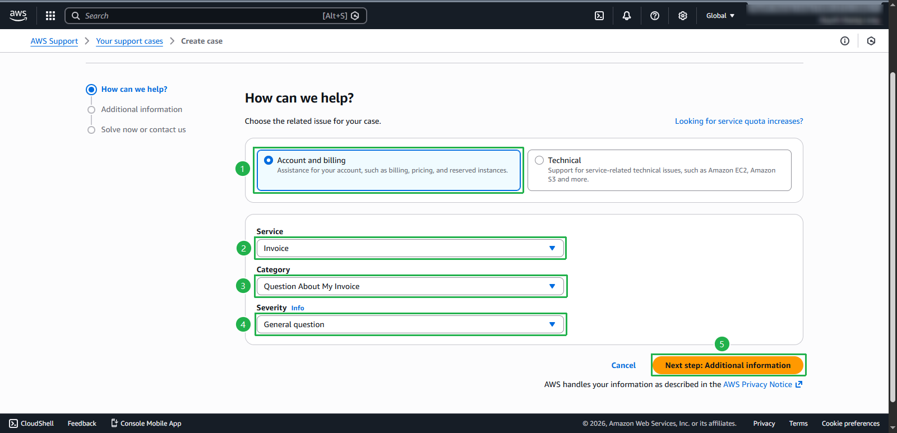Click the Create case breadcrumb text
897x433 pixels.
coord(202,41)
